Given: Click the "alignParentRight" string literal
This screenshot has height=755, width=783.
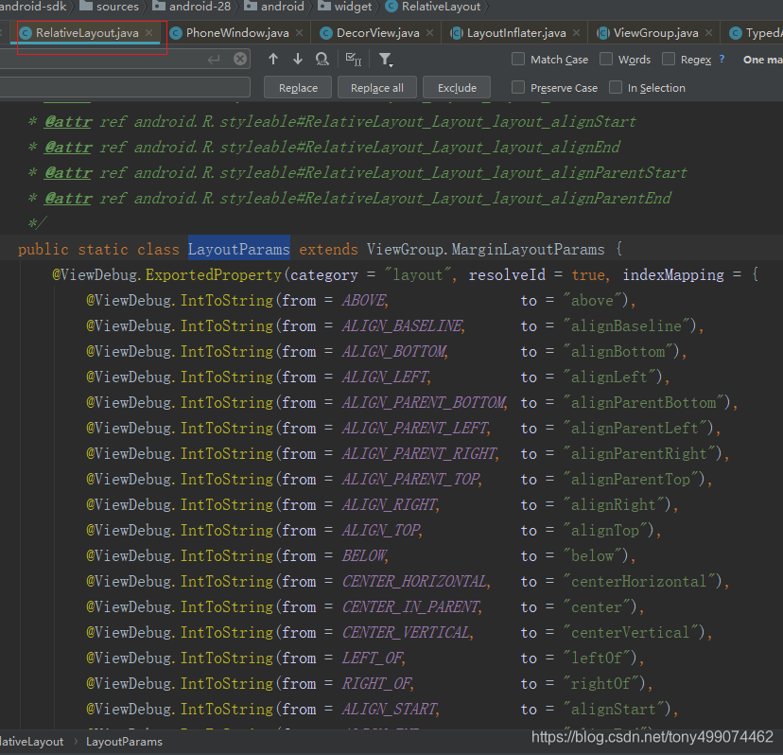Looking at the screenshot, I should tap(638, 453).
